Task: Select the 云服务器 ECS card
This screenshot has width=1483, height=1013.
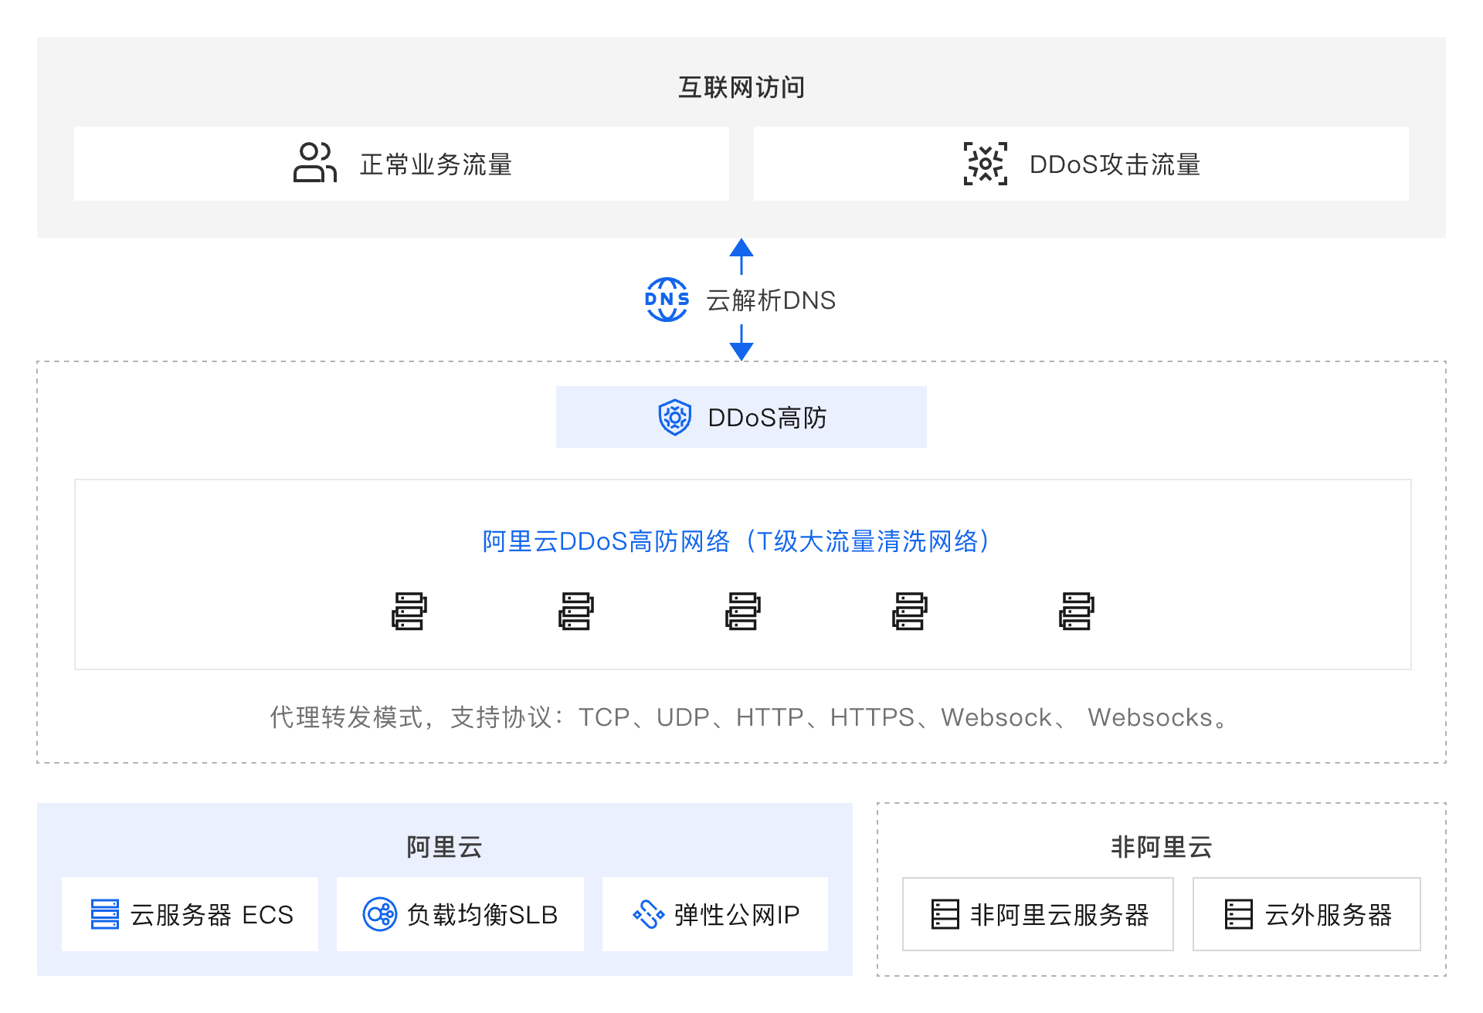Action: [x=190, y=914]
